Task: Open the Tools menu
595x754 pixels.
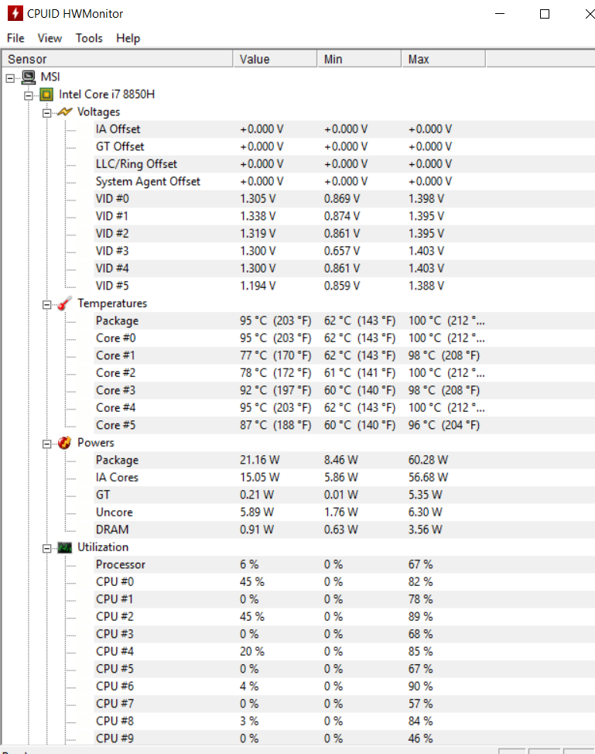Action: coord(89,38)
